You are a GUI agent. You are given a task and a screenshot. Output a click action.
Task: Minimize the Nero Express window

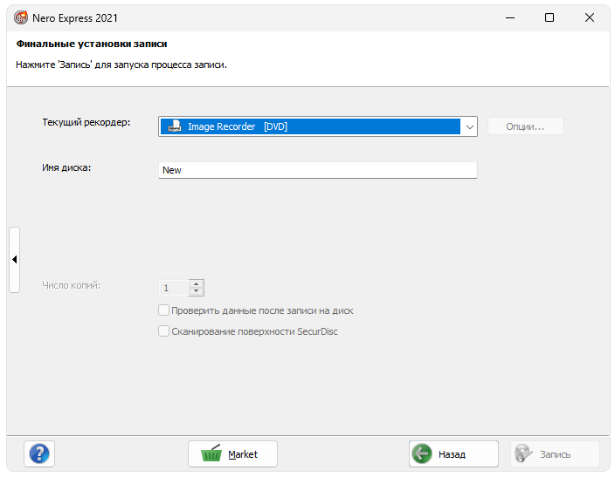(510, 17)
